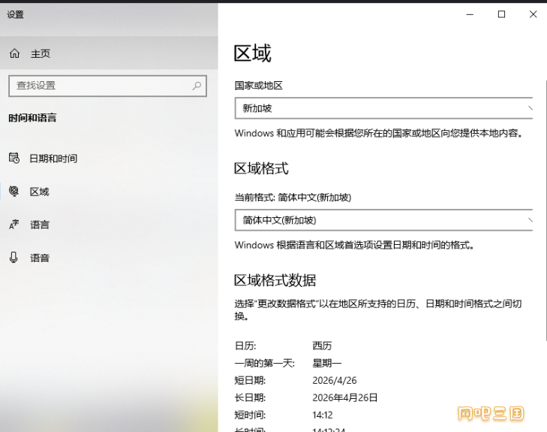This screenshot has width=547, height=432.
Task: Click the 时间和语言 section heading
Action: point(32,118)
